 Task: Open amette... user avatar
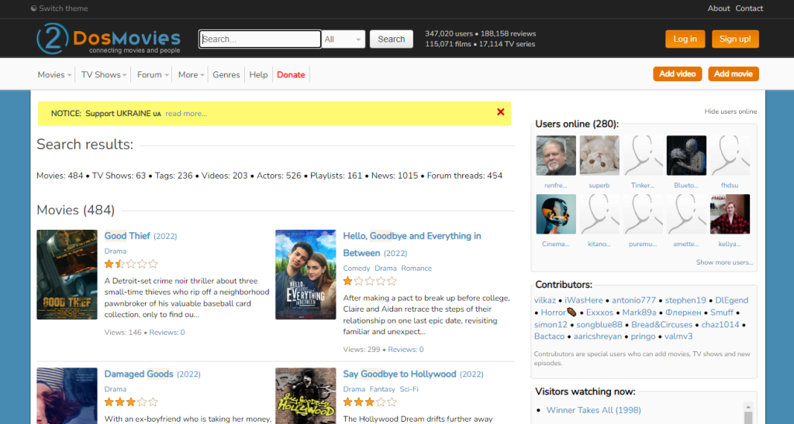point(687,214)
